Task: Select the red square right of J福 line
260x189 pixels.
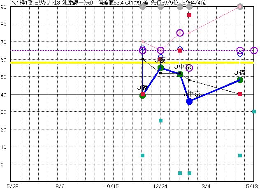Action: (240, 94)
